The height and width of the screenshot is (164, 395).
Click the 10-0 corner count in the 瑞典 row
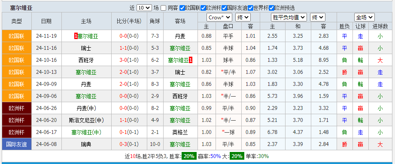(x=155, y=144)
